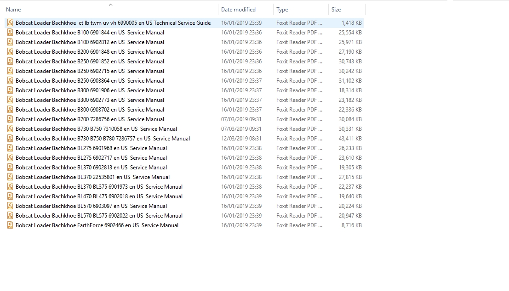
Task: Select the file name containing B200 6901848
Action: [90, 52]
